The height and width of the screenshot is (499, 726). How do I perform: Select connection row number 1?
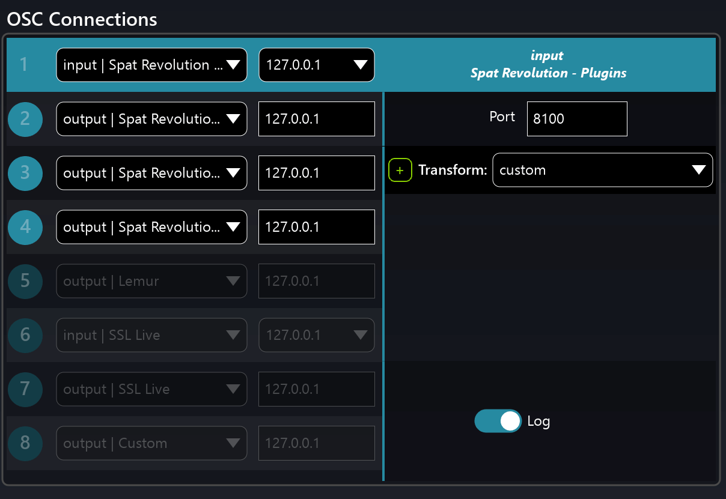(24, 65)
